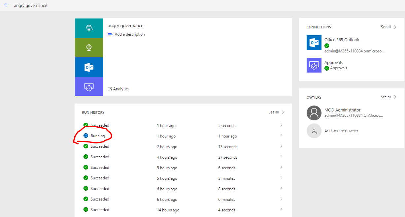Image resolution: width=405 pixels, height=217 pixels.
Task: Click the add another owner icon
Action: click(314, 131)
